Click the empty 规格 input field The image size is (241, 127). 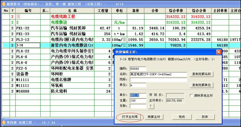pyautogui.click(x=158, y=80)
